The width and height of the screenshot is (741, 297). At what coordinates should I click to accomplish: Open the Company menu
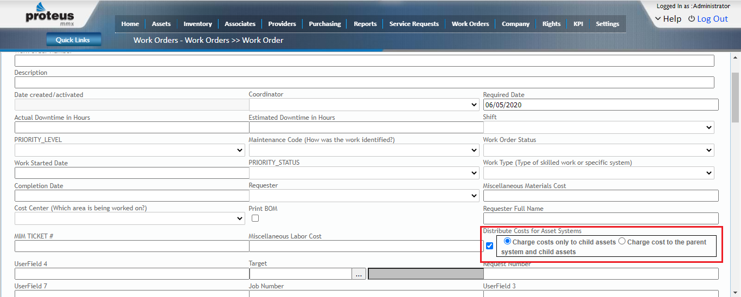(x=515, y=24)
